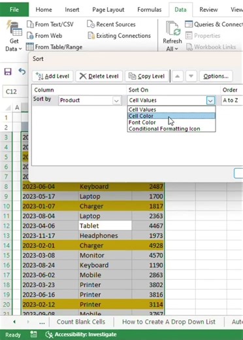Select row 8 header

click(x=7, y=186)
